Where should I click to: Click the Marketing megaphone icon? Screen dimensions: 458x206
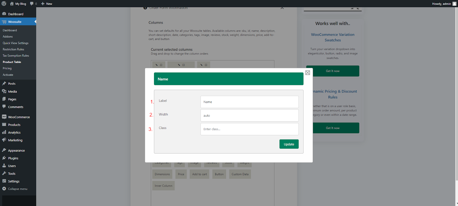[4, 140]
